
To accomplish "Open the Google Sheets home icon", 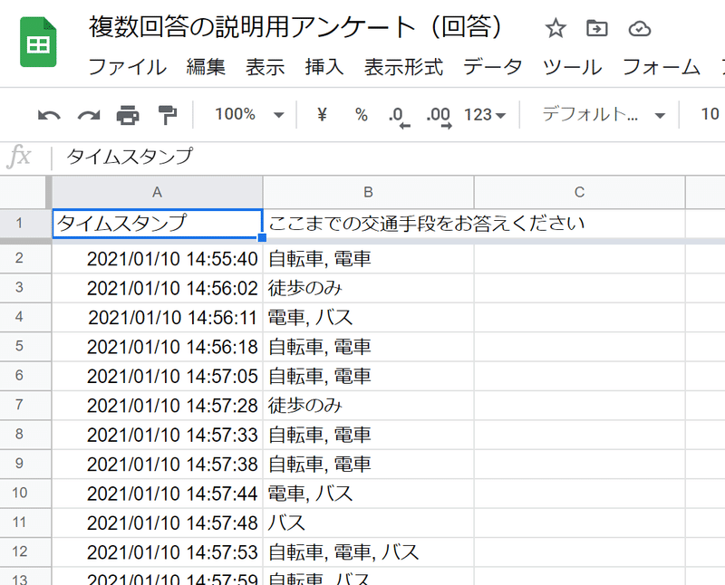I will [38, 43].
